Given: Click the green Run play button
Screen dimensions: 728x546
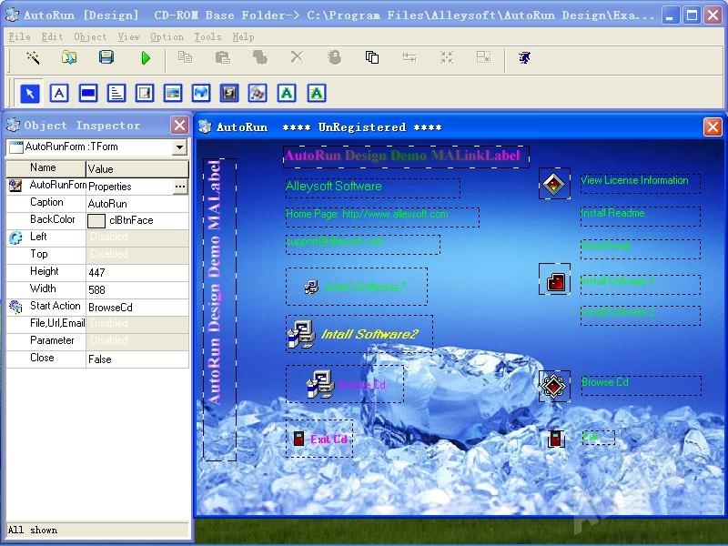Looking at the screenshot, I should click(146, 58).
